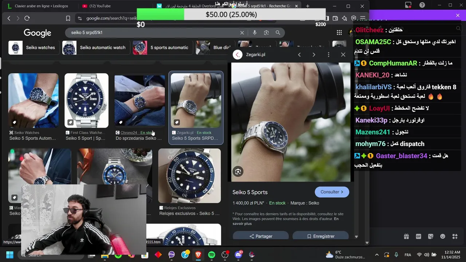Bookmark this page with bookmark icon
Viewport: 466px width, 262px height.
click(68, 18)
